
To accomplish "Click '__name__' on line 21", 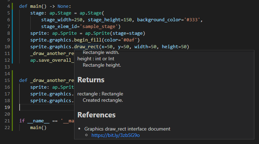I will click(x=38, y=121).
